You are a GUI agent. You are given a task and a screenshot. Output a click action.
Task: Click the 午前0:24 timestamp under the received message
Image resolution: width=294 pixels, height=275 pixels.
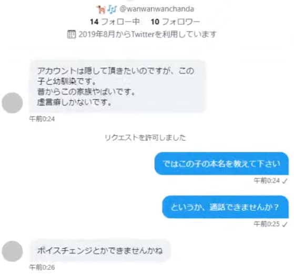click(42, 119)
